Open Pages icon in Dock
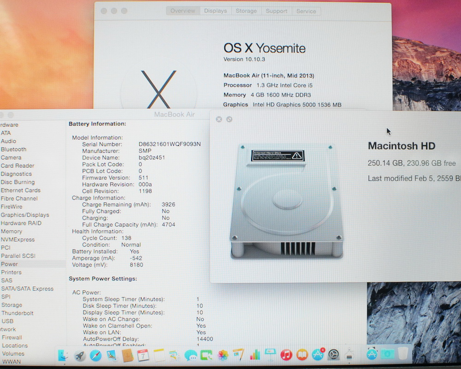 point(238,355)
